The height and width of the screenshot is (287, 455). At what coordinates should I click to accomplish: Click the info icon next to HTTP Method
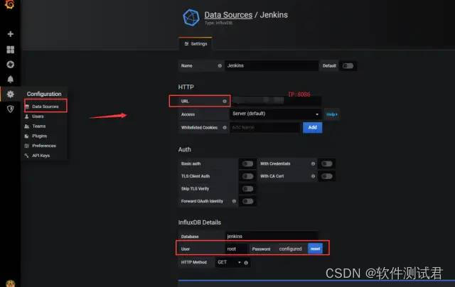coord(246,263)
